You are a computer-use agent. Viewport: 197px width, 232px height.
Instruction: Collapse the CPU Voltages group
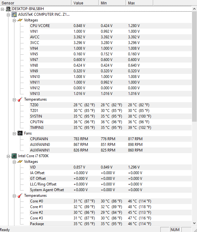[14, 162]
